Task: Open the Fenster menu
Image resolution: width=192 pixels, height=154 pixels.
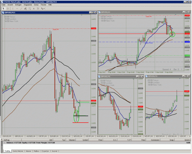Action: 44,5
